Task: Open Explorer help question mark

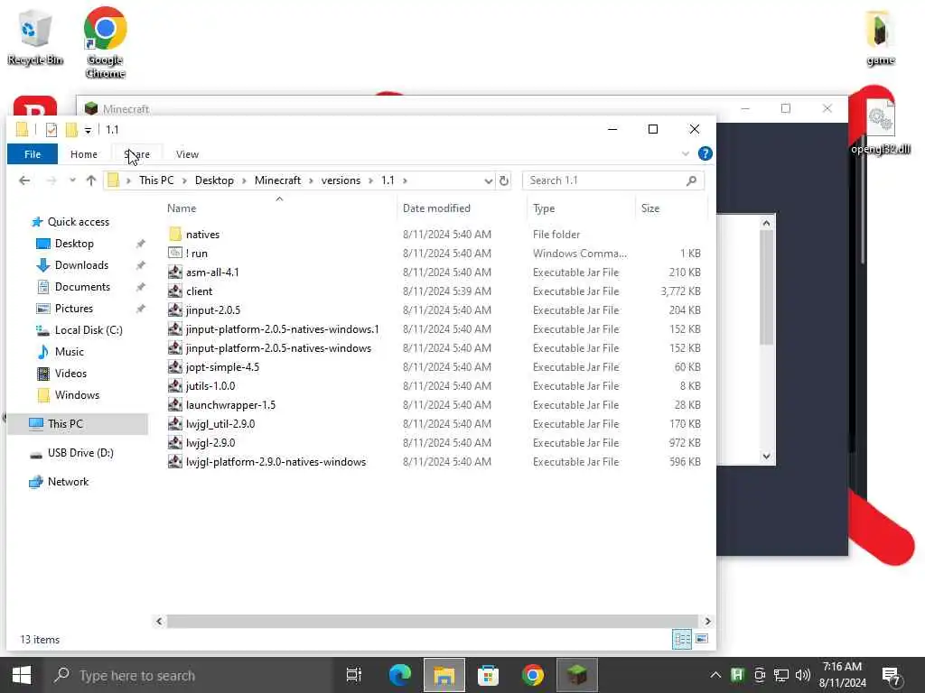Action: click(x=705, y=153)
